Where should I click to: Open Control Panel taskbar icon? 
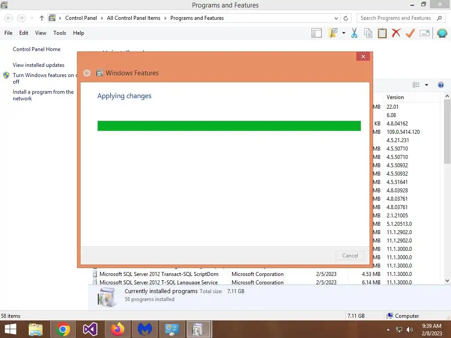coord(172,329)
